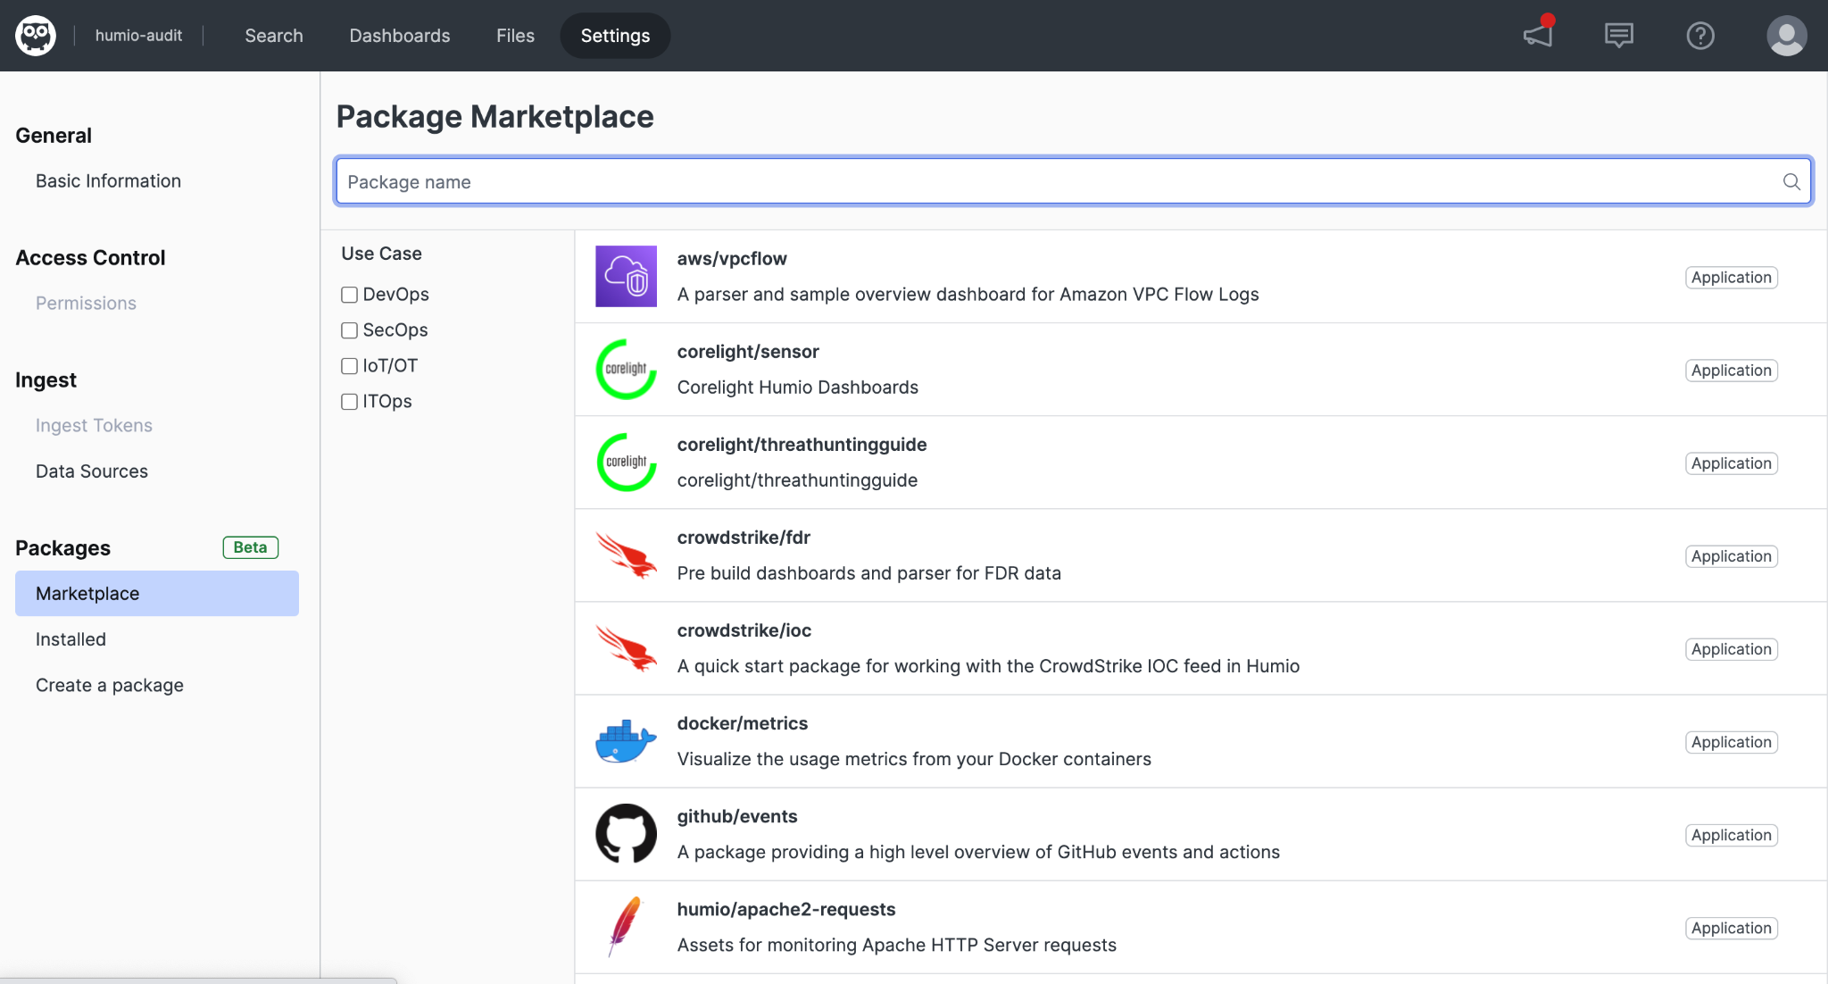Click Application tag on apache2-requests row
The image size is (1828, 984).
tap(1732, 927)
